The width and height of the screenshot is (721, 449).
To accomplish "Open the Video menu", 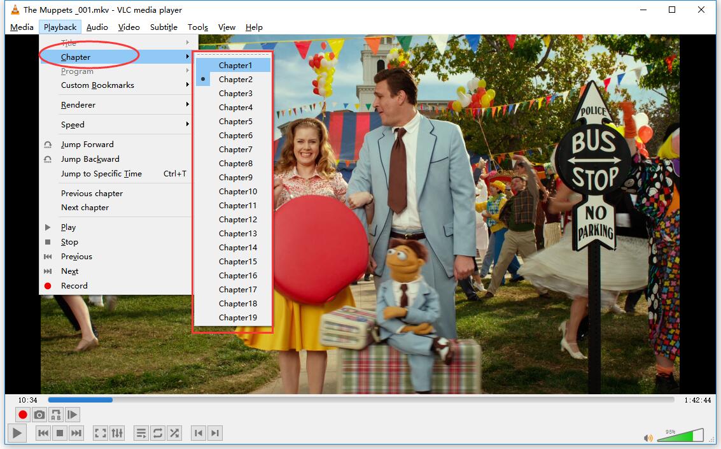I will [129, 27].
